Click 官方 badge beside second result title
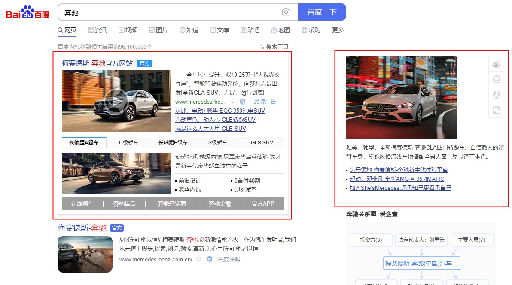Viewport: 512px width, 285px height. point(116,228)
